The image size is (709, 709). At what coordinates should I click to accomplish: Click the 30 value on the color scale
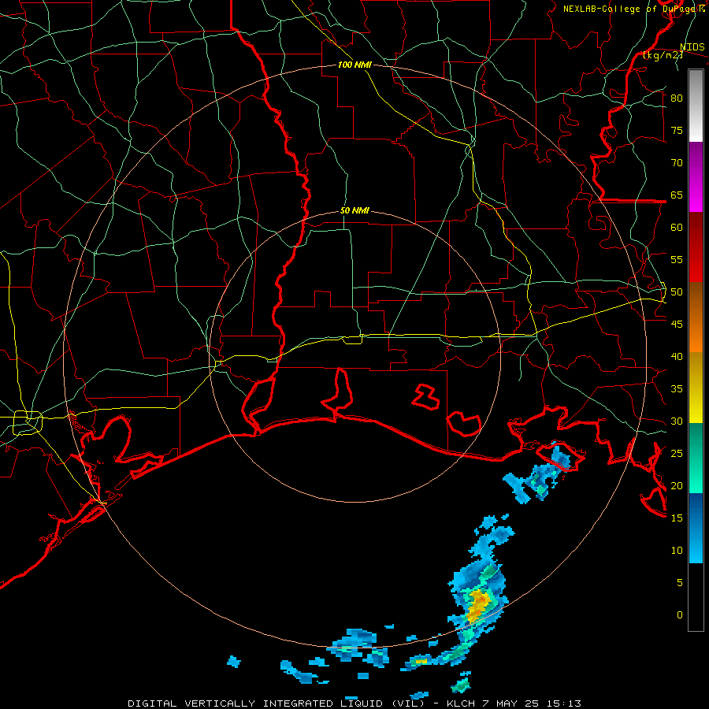click(x=677, y=421)
